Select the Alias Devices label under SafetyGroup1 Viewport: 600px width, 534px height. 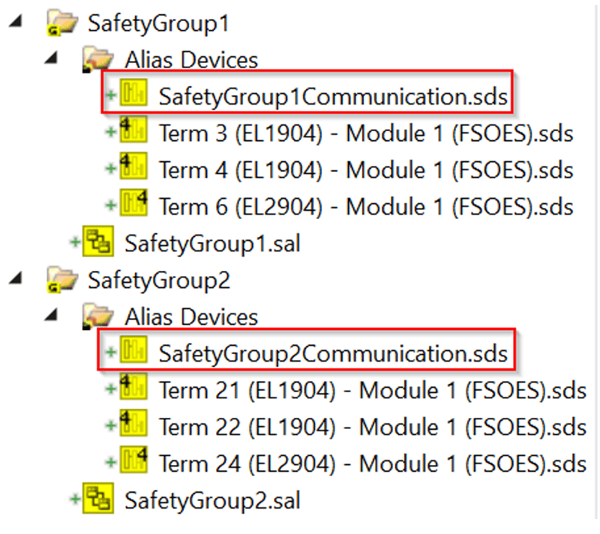(x=191, y=60)
